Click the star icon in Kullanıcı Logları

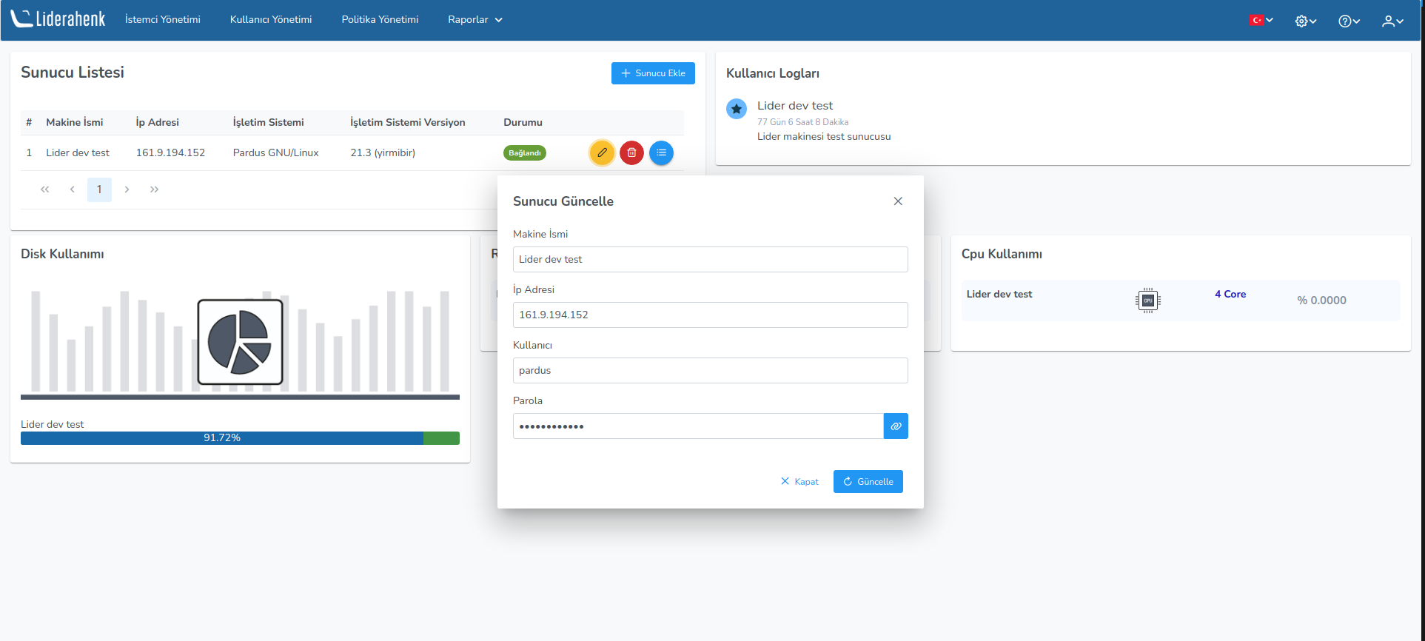click(737, 109)
